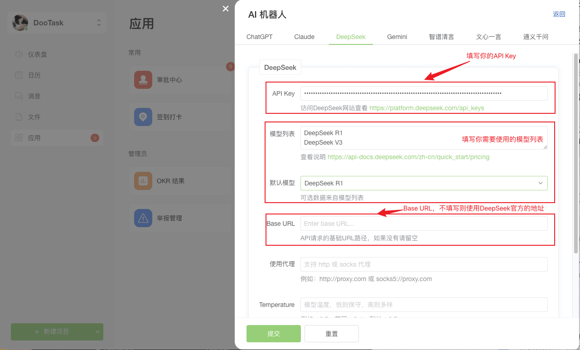Switch to the Gemini tab
The width and height of the screenshot is (580, 350).
(x=397, y=37)
